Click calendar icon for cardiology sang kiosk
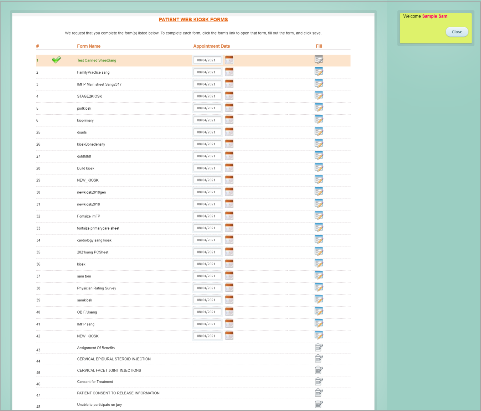Viewport: 481px width, 411px height. coord(229,240)
